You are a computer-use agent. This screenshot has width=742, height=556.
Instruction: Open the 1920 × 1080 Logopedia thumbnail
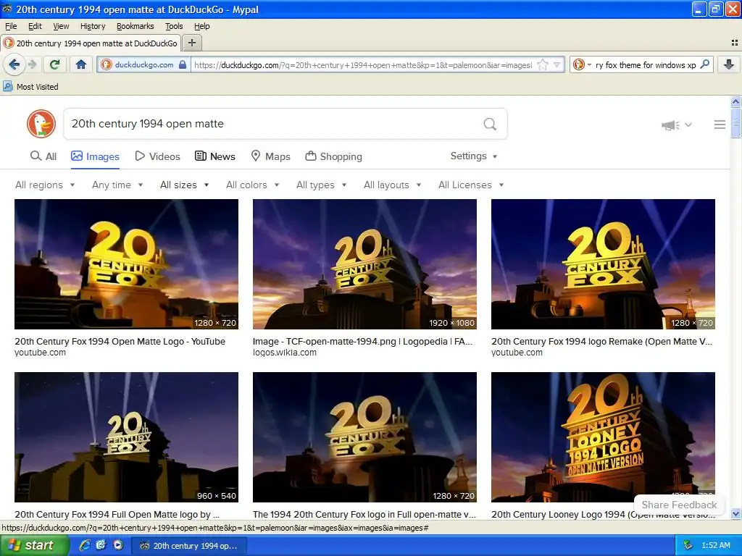[364, 264]
